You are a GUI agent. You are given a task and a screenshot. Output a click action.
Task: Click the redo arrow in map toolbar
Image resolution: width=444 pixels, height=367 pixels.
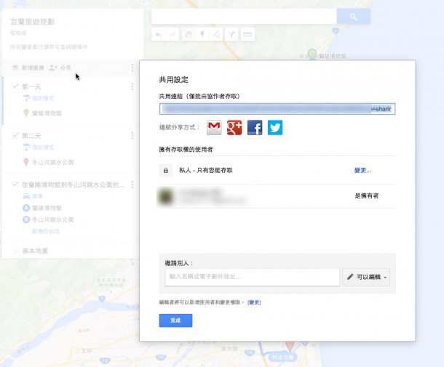(x=173, y=34)
